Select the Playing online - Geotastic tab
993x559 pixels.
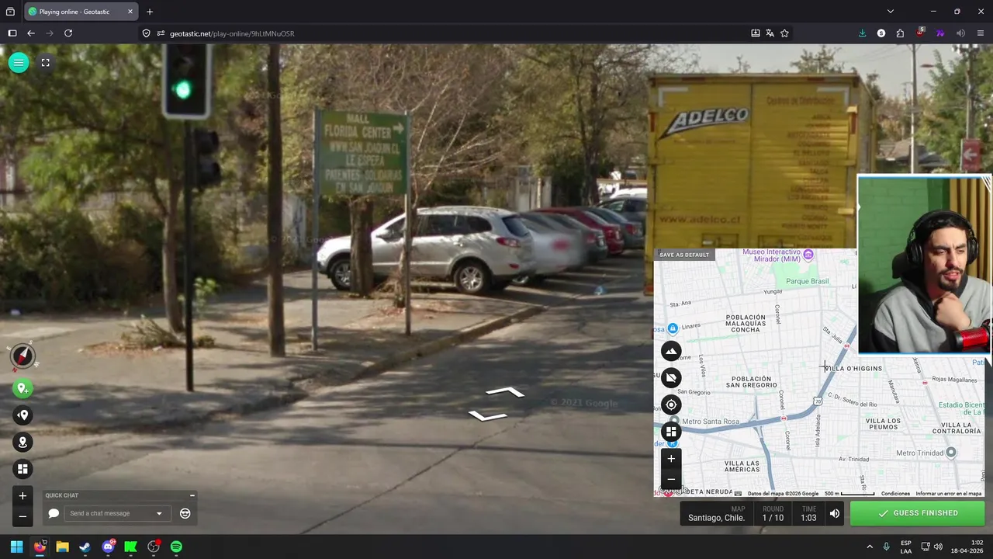79,12
